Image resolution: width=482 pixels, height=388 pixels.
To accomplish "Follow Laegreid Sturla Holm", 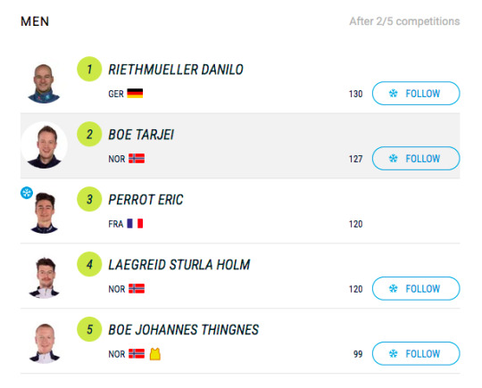I will 416,288.
